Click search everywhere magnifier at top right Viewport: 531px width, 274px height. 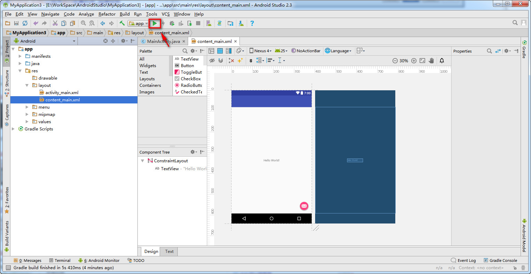(515, 22)
